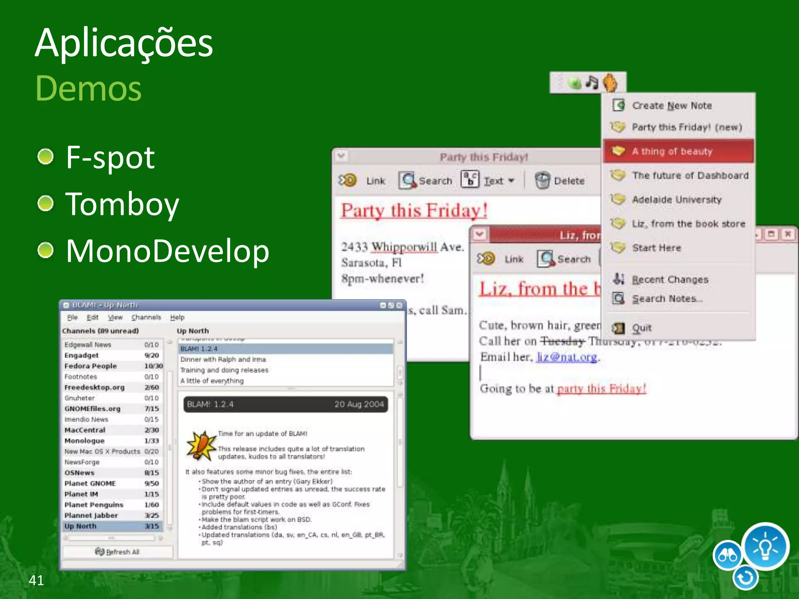Click the Refresh All button in BLAM

pyautogui.click(x=117, y=551)
